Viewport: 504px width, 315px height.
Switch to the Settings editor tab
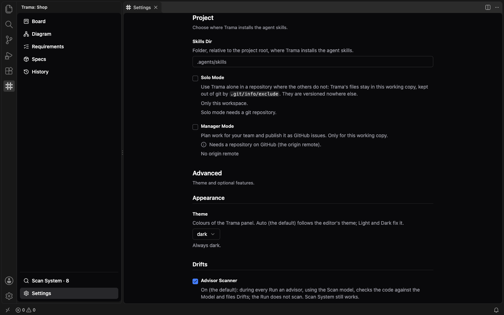coord(142,7)
